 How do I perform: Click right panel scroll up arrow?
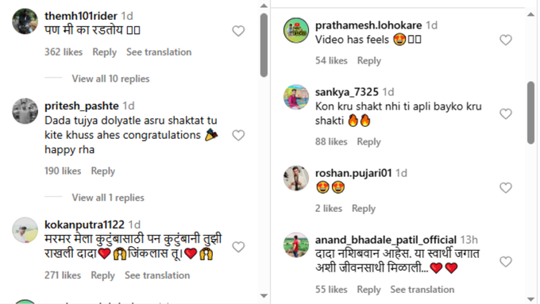click(530, 14)
